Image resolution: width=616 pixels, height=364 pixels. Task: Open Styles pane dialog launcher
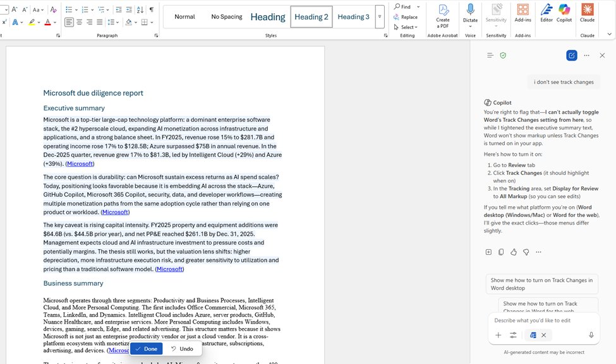point(385,35)
